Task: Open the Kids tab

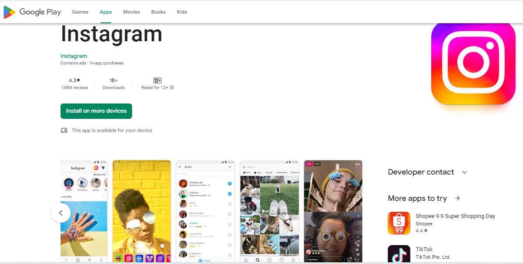Action: [x=182, y=12]
